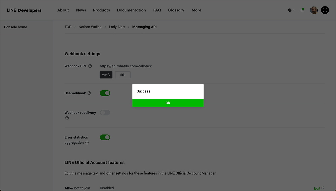Click the LINE Official Account features heading

click(94, 162)
